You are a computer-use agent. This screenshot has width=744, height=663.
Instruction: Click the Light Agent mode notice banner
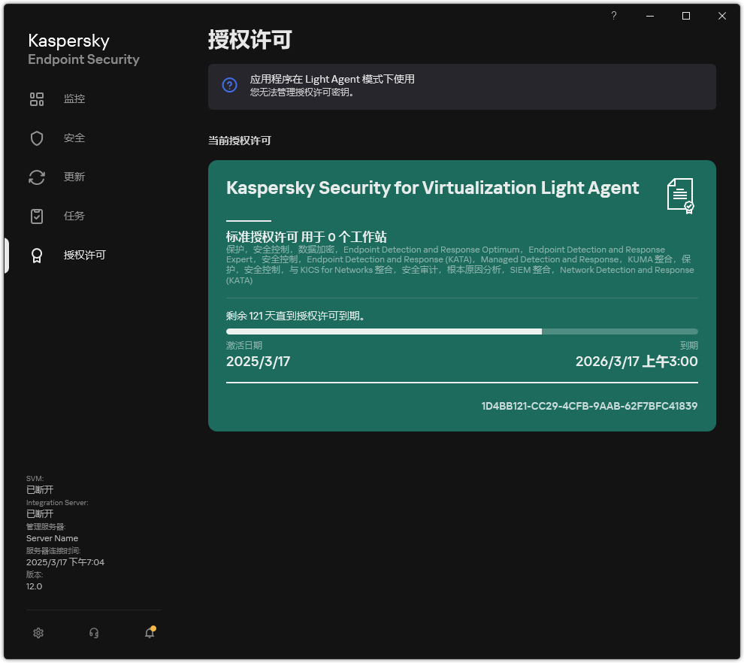click(x=461, y=86)
